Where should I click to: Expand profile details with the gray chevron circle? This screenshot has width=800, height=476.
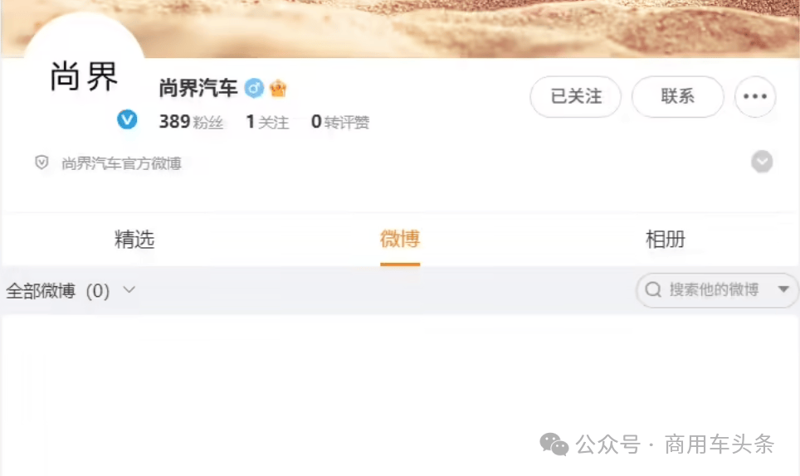(x=762, y=162)
